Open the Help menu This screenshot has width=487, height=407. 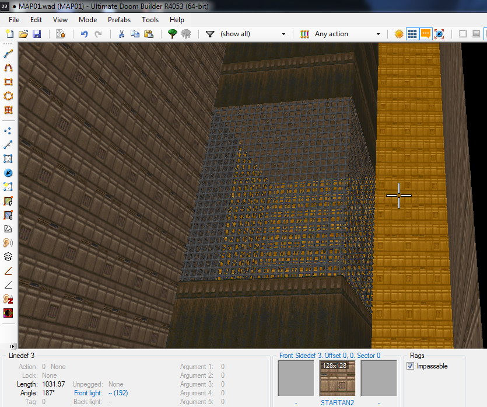pyautogui.click(x=177, y=20)
